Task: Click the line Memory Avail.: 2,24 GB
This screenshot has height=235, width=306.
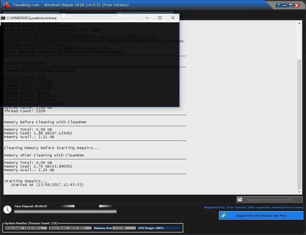Action: 29,170
